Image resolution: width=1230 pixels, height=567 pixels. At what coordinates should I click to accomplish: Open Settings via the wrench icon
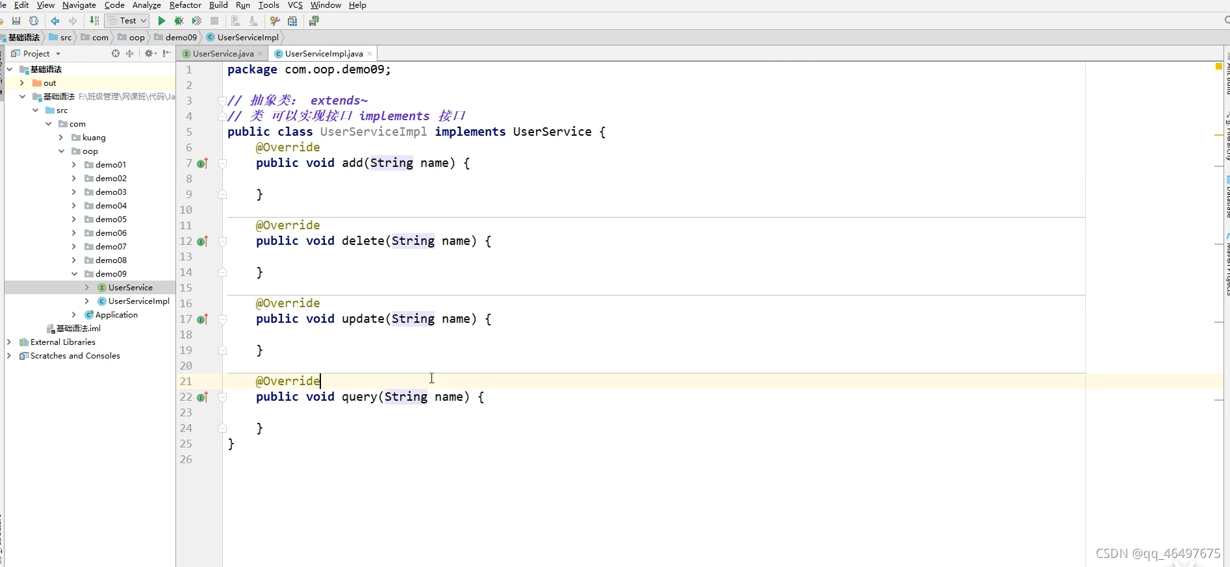[275, 21]
